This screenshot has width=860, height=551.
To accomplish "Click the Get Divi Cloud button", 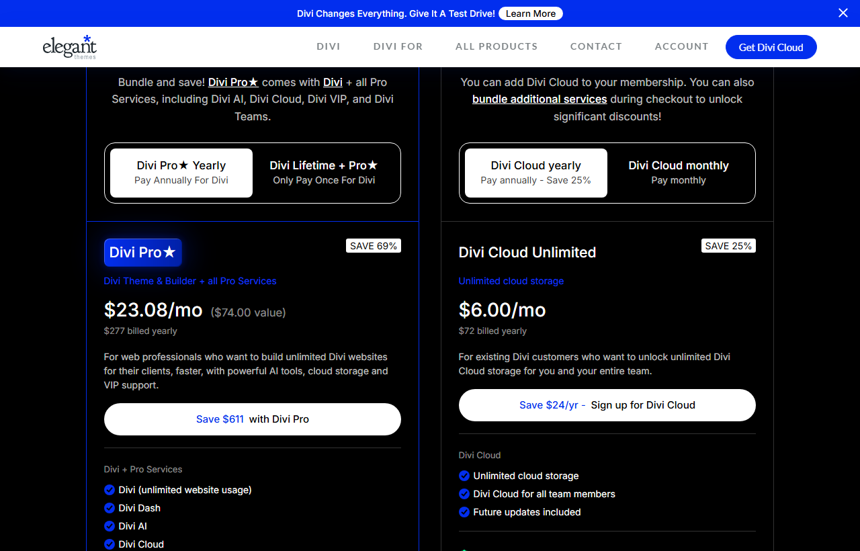I will tap(771, 47).
